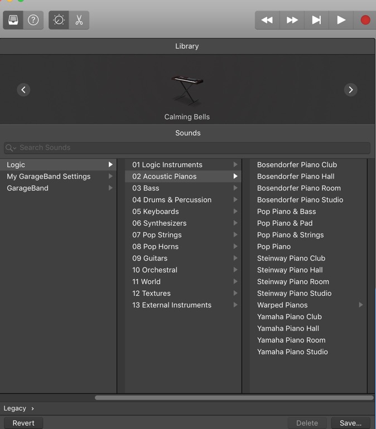Click Go to Beginning transport button
The width and height of the screenshot is (376, 429).
click(316, 20)
